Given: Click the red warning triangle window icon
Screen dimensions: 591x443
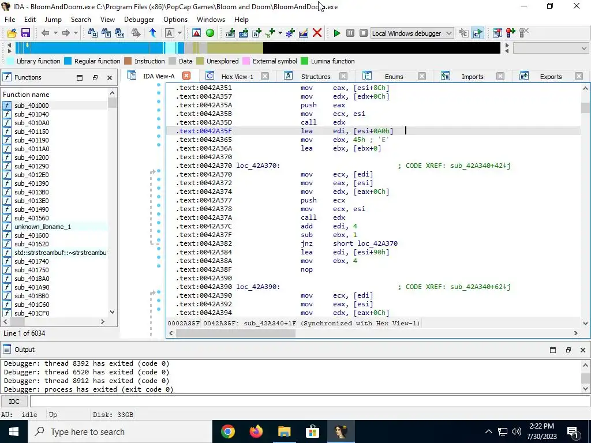Looking at the screenshot, I should (x=196, y=33).
